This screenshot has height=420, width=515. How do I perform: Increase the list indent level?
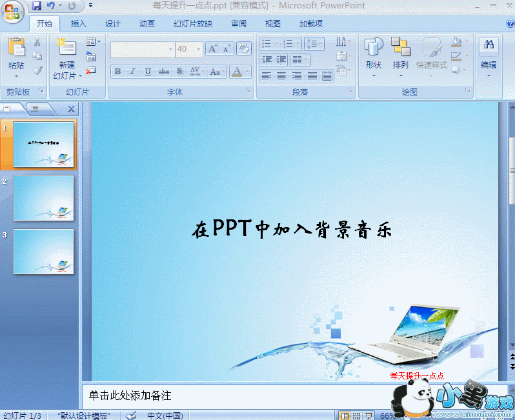281,60
